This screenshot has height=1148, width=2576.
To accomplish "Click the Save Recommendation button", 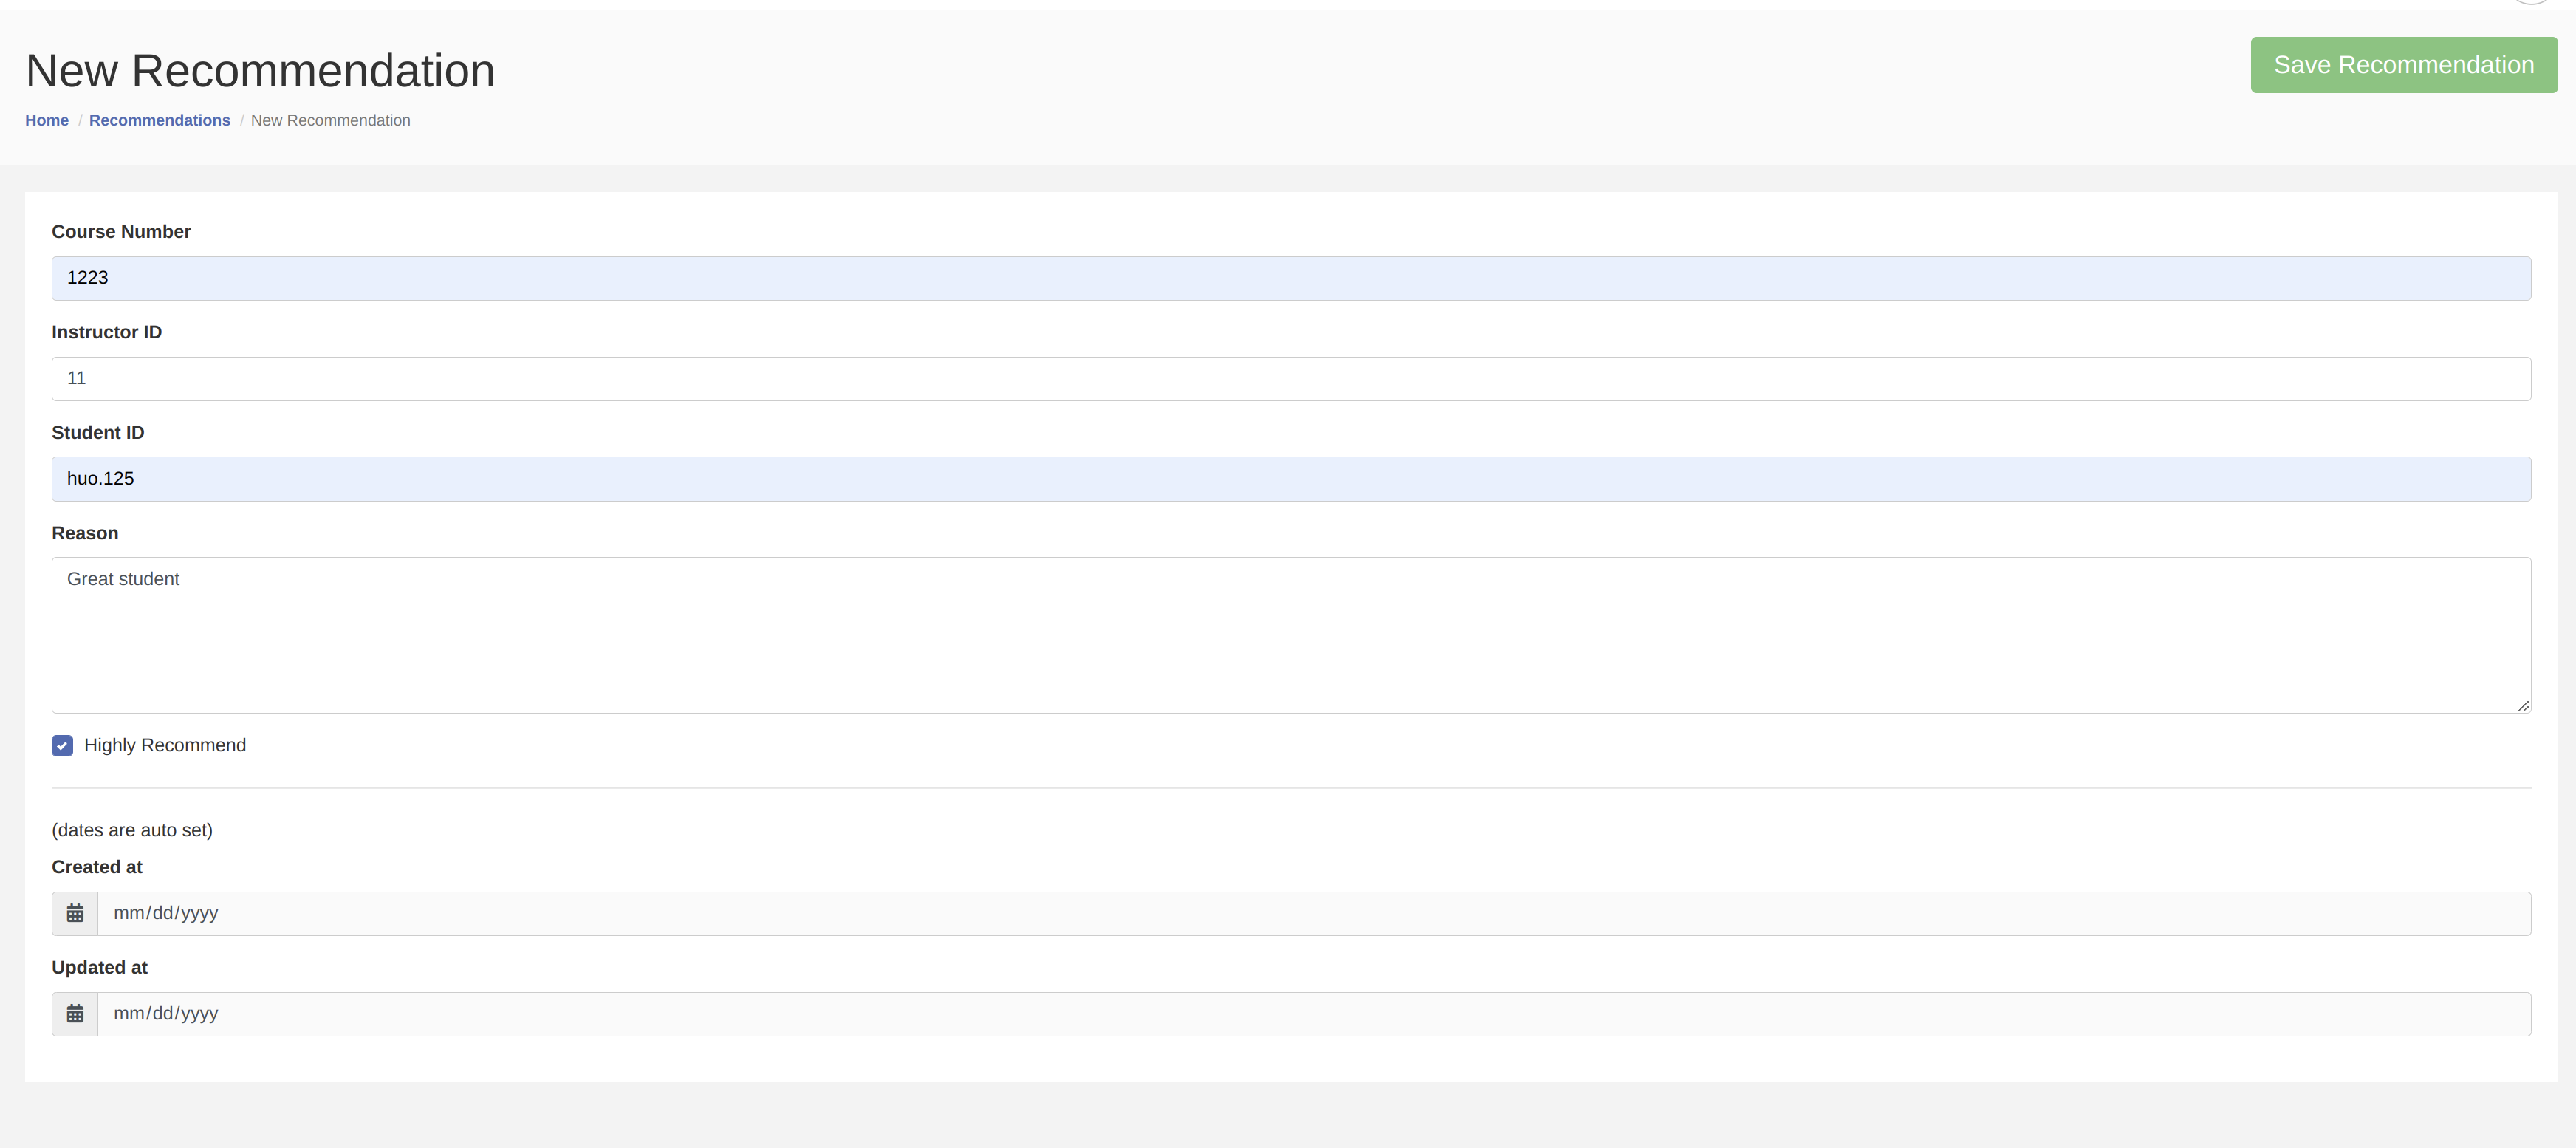I will point(2404,64).
